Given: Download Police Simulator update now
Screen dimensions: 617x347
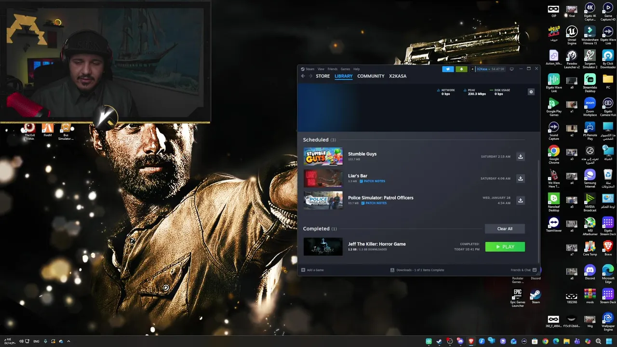Looking at the screenshot, I should (521, 200).
